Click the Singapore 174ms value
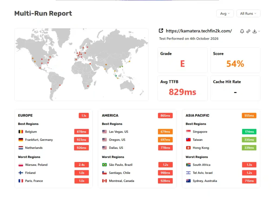 coord(249,132)
